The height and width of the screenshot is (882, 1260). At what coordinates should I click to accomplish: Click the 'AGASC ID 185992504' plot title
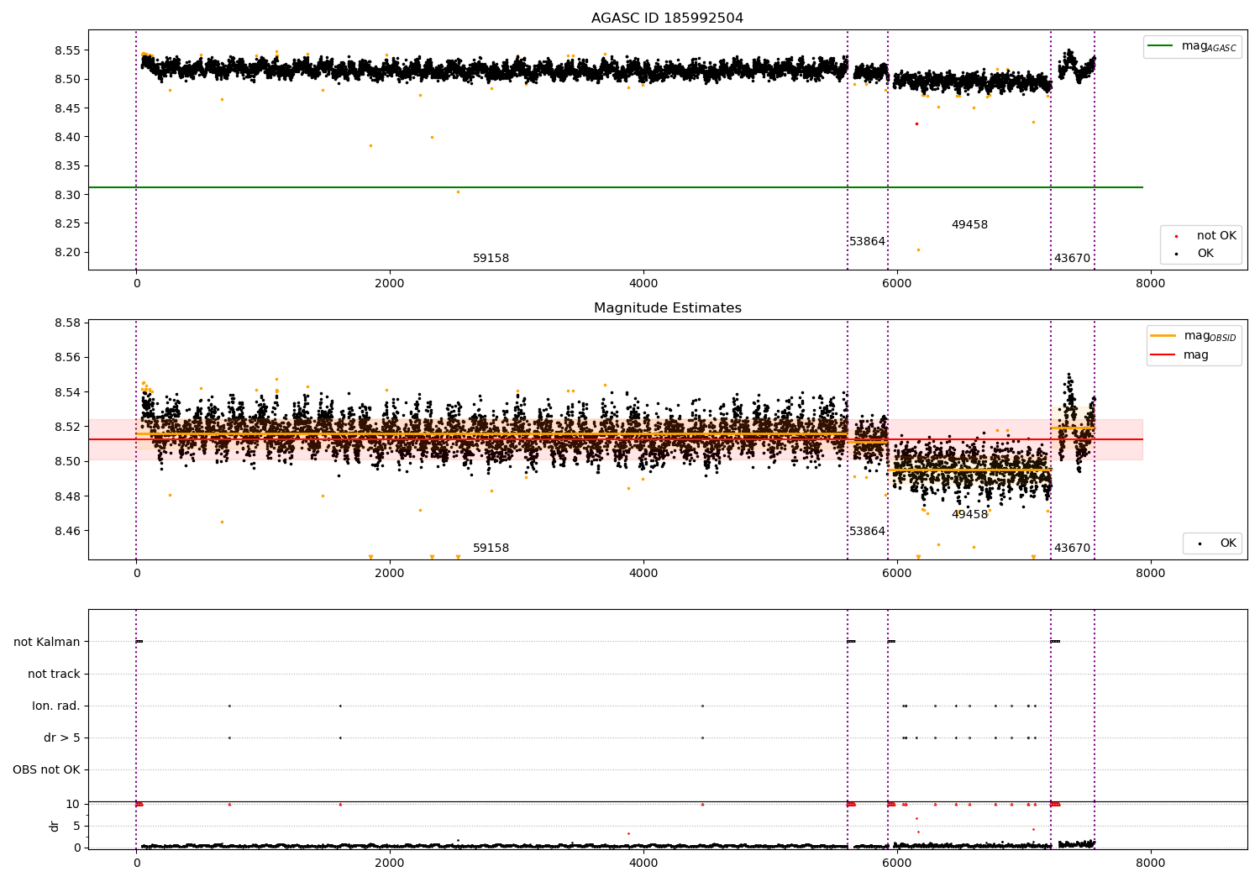[667, 18]
